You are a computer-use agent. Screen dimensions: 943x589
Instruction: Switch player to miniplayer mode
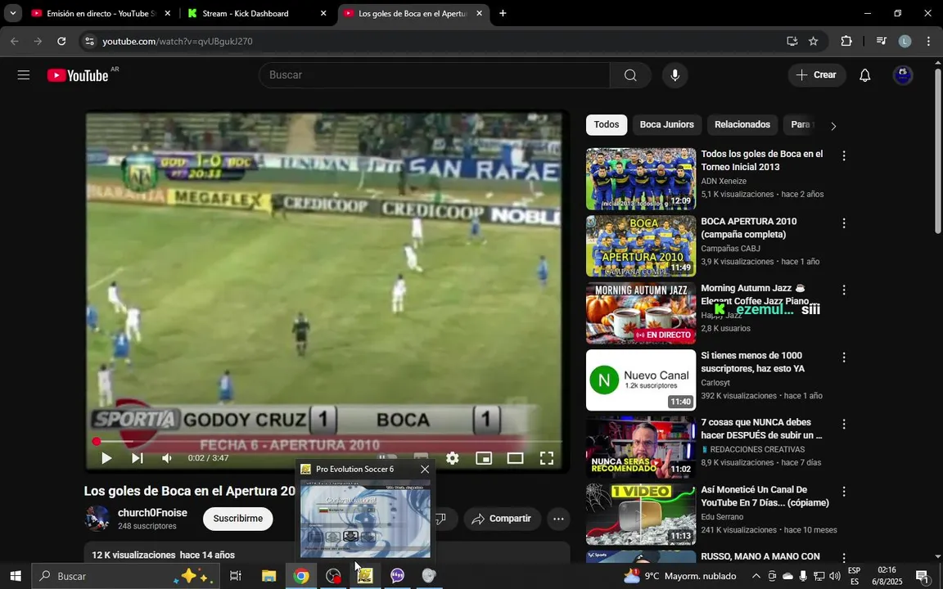(x=484, y=458)
